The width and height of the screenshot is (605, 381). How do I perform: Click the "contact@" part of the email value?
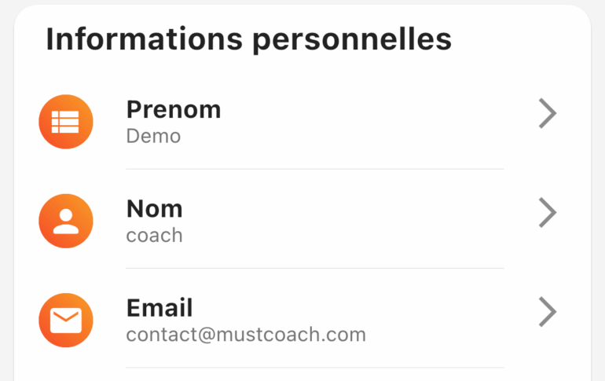click(x=171, y=335)
